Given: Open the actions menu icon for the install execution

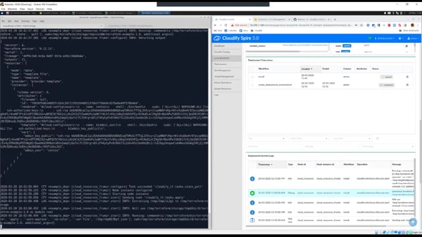Looking at the screenshot, I should tap(407, 77).
